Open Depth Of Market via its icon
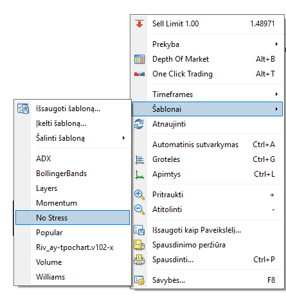This screenshot has width=286, height=304. (x=139, y=59)
